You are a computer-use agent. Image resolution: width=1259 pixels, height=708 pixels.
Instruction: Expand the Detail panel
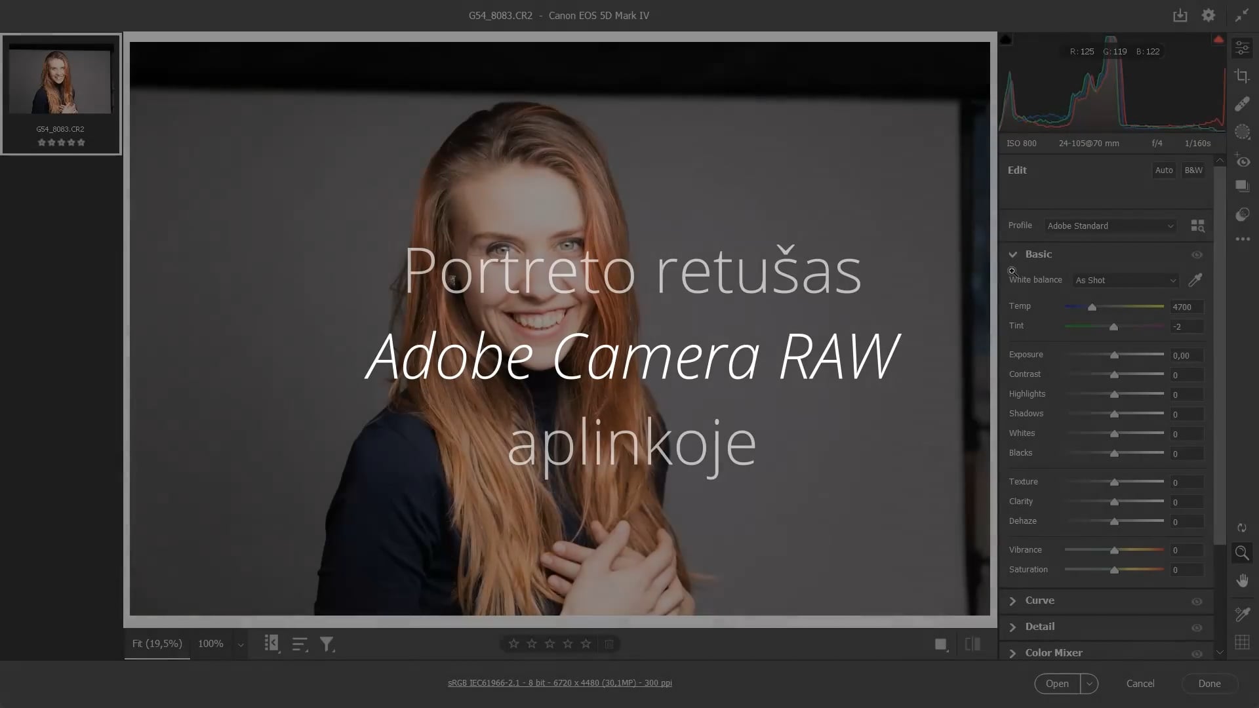(x=1013, y=627)
